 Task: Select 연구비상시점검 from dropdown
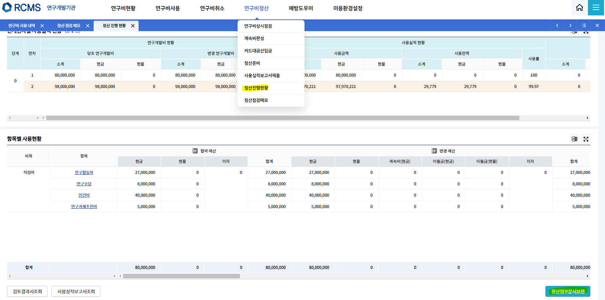271,26
